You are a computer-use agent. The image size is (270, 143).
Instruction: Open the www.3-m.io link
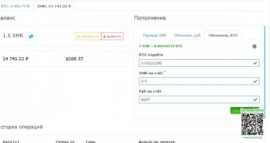pos(252,137)
